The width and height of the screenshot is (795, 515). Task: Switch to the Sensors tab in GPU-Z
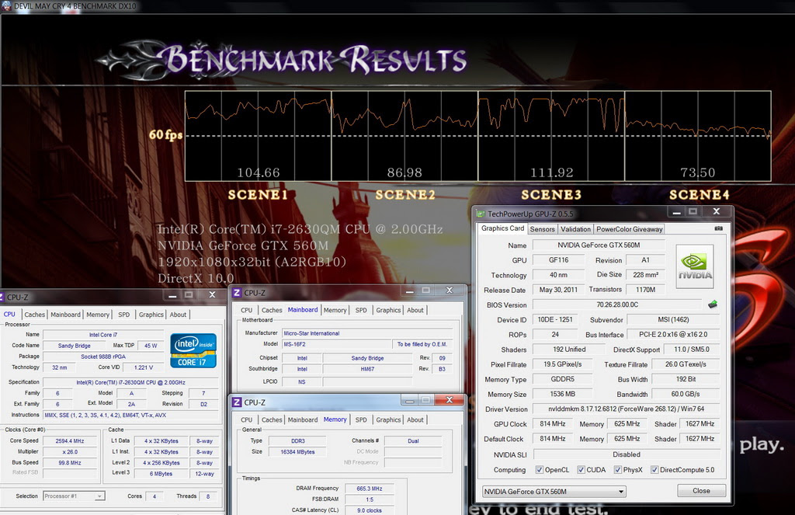pyautogui.click(x=542, y=229)
